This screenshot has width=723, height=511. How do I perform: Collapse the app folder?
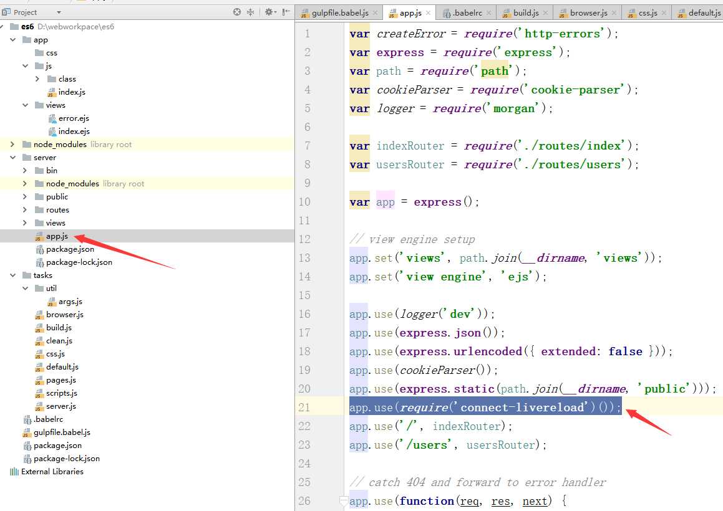(x=13, y=40)
